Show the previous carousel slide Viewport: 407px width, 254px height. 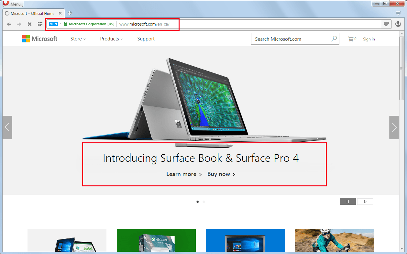pyautogui.click(x=7, y=127)
